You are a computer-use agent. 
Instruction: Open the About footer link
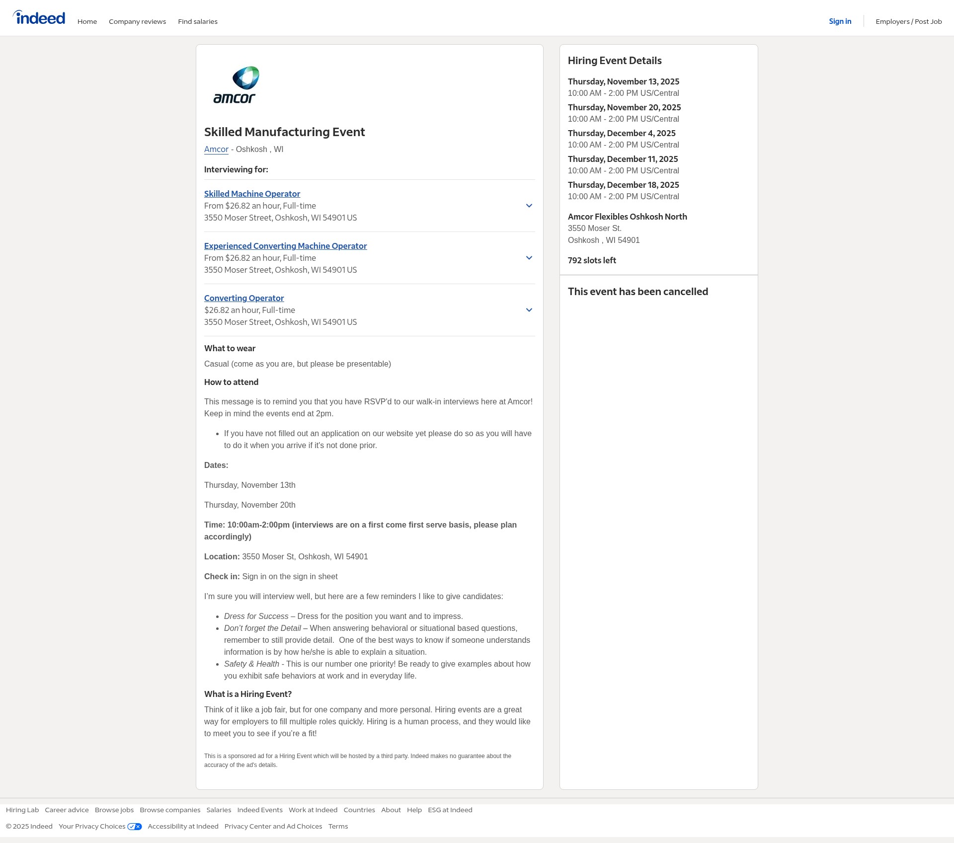tap(391, 810)
